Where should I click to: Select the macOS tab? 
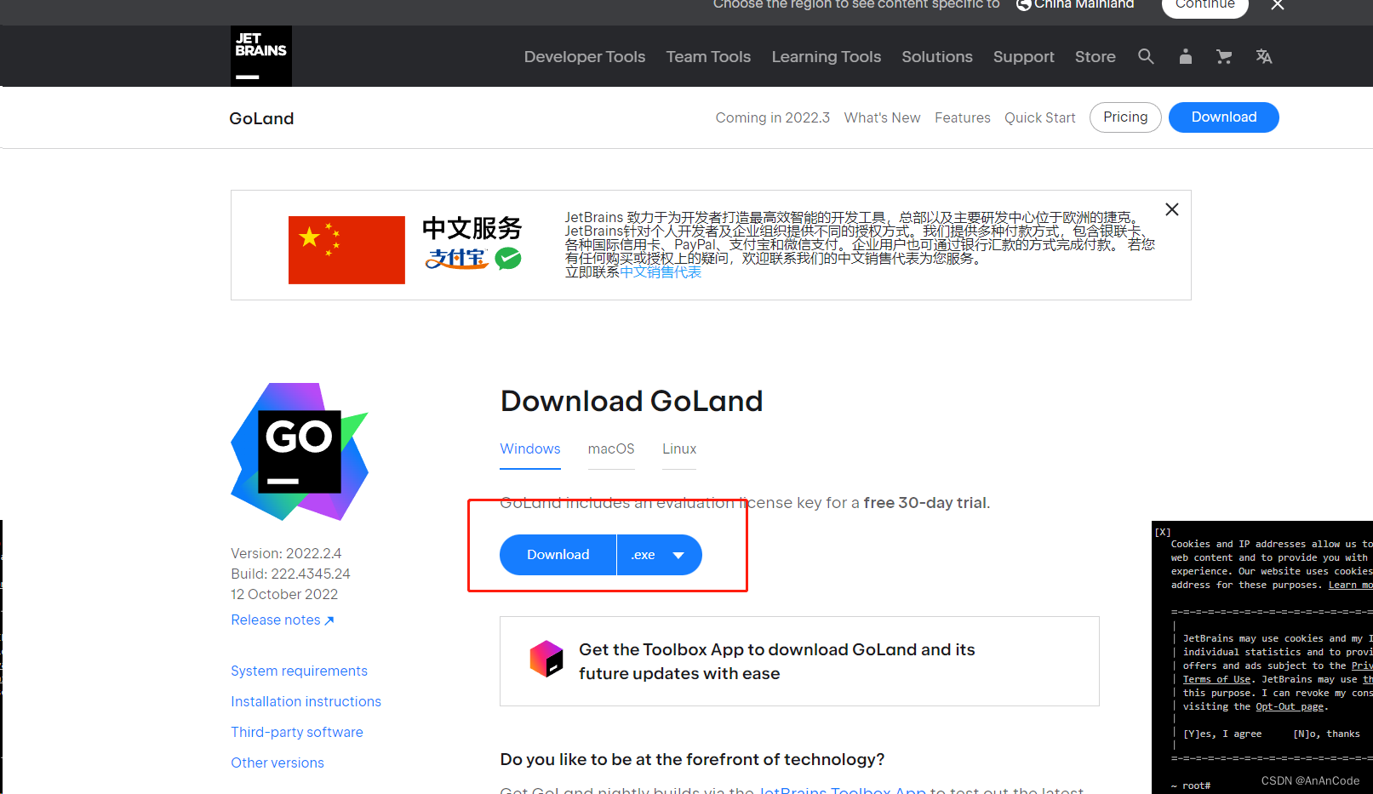pyautogui.click(x=611, y=448)
